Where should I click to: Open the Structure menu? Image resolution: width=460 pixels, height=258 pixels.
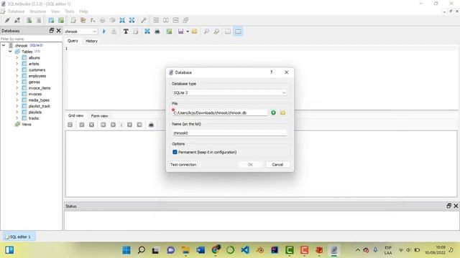pyautogui.click(x=37, y=11)
